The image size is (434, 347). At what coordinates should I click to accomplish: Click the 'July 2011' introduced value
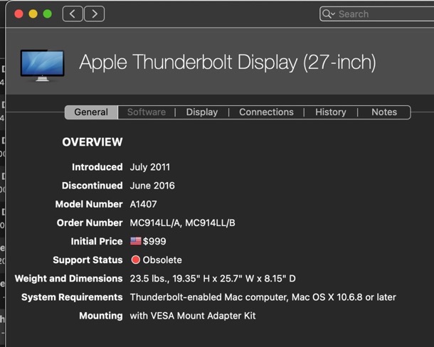pos(149,167)
